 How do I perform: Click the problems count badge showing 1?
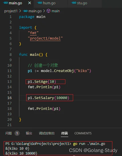[17, 133]
